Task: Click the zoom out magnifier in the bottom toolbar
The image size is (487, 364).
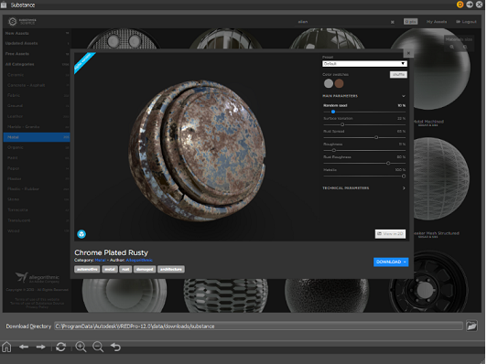Action: pos(98,347)
